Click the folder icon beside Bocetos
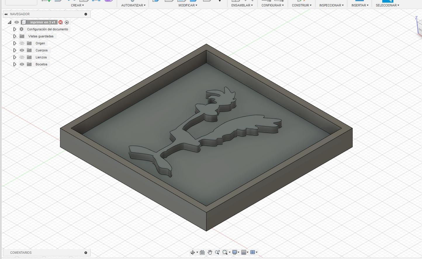Screen dimensions: 422x259 (x=29, y=64)
